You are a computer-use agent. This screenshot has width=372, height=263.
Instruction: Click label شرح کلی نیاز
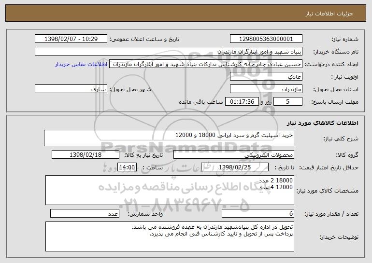pyautogui.click(x=341, y=138)
